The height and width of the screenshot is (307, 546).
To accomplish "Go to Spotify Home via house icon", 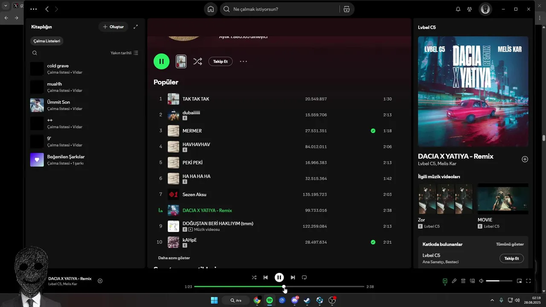I will click(211, 9).
